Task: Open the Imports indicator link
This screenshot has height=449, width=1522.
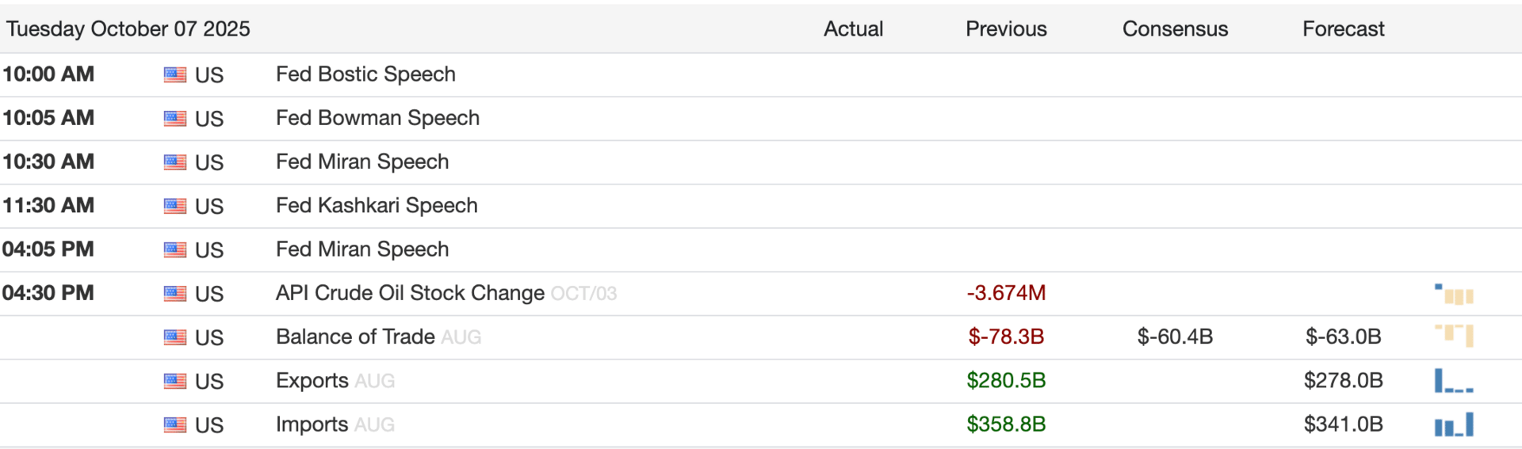Action: click(x=312, y=424)
